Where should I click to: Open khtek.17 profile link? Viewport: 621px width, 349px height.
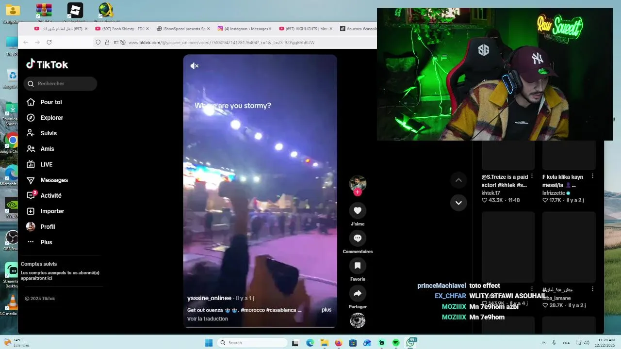click(490, 193)
